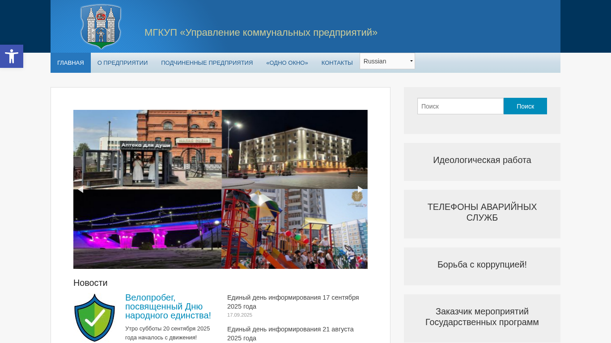Viewport: 611px width, 343px height.
Task: Click the site title МГКУП «Управление коммунальных предприятий»
Action: [x=261, y=33]
